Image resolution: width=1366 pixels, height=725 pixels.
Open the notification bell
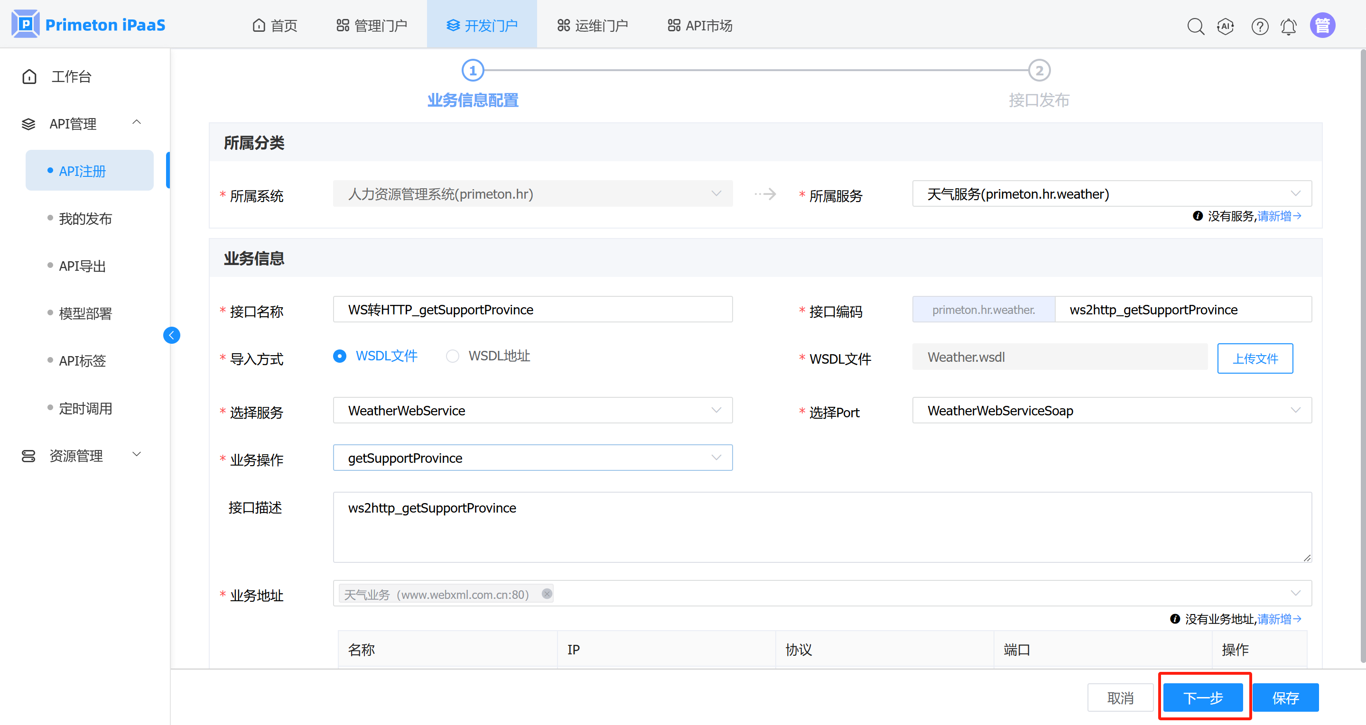pyautogui.click(x=1288, y=26)
